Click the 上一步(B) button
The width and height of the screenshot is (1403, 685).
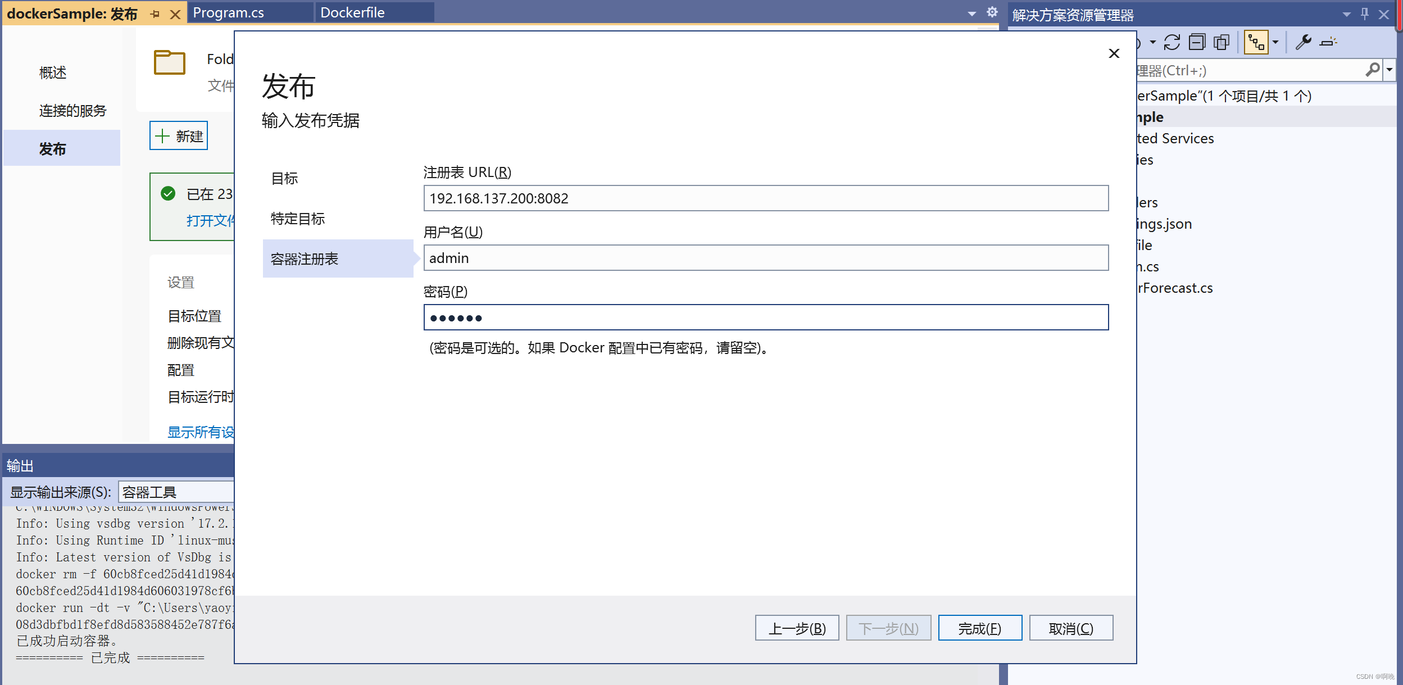pos(797,628)
